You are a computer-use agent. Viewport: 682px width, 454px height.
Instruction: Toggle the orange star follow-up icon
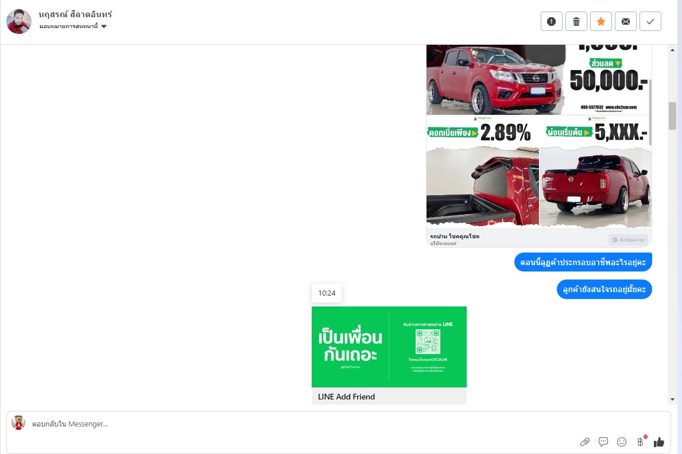(601, 21)
